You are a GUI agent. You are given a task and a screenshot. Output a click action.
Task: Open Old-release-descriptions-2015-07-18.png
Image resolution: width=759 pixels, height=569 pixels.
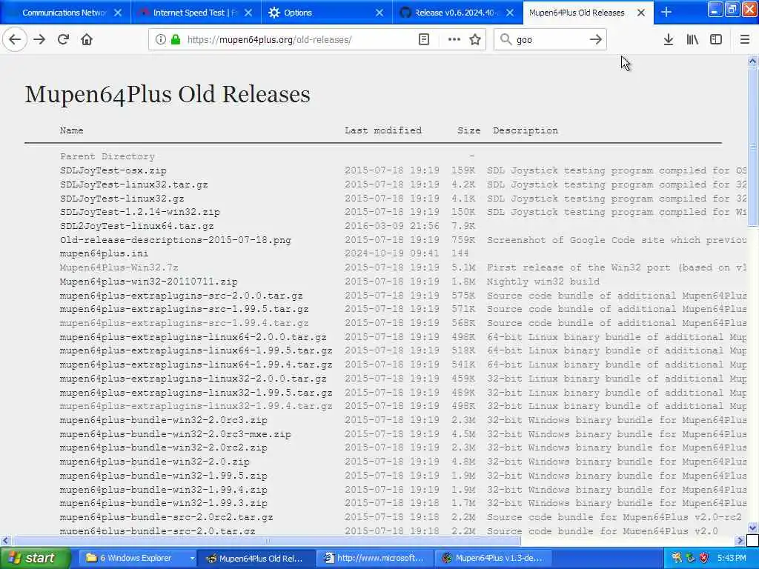(176, 240)
